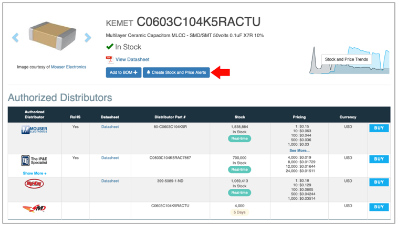Click the green In Stock checkmark icon

point(110,47)
